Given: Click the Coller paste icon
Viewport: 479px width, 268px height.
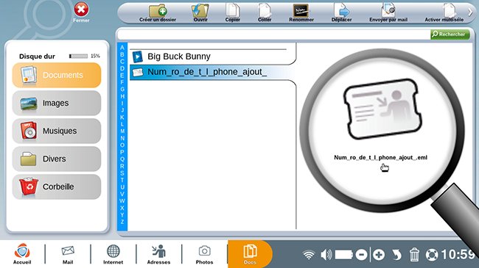Looking at the screenshot, I should [265, 11].
